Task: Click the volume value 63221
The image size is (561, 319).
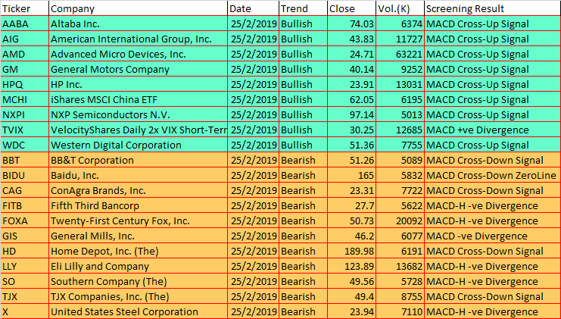Action: (400, 54)
